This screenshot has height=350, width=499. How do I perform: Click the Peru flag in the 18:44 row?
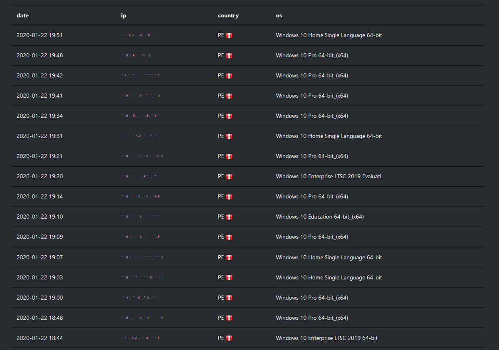click(229, 338)
